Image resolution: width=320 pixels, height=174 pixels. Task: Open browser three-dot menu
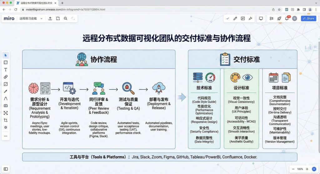coord(316,9)
